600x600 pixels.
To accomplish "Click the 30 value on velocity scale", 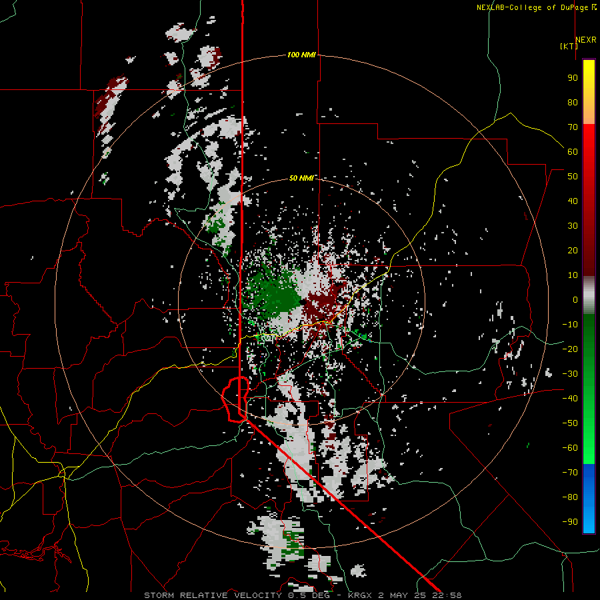I will pos(573,226).
